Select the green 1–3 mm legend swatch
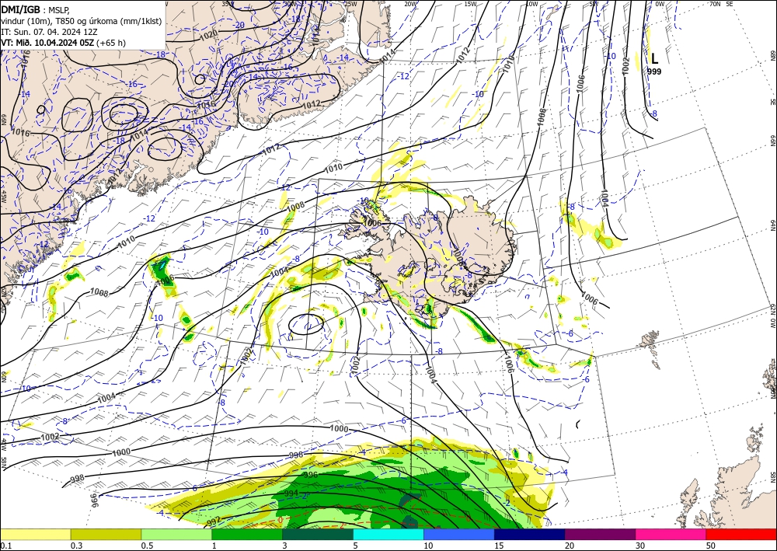Screen dimensions: 777x551 pyautogui.click(x=247, y=534)
